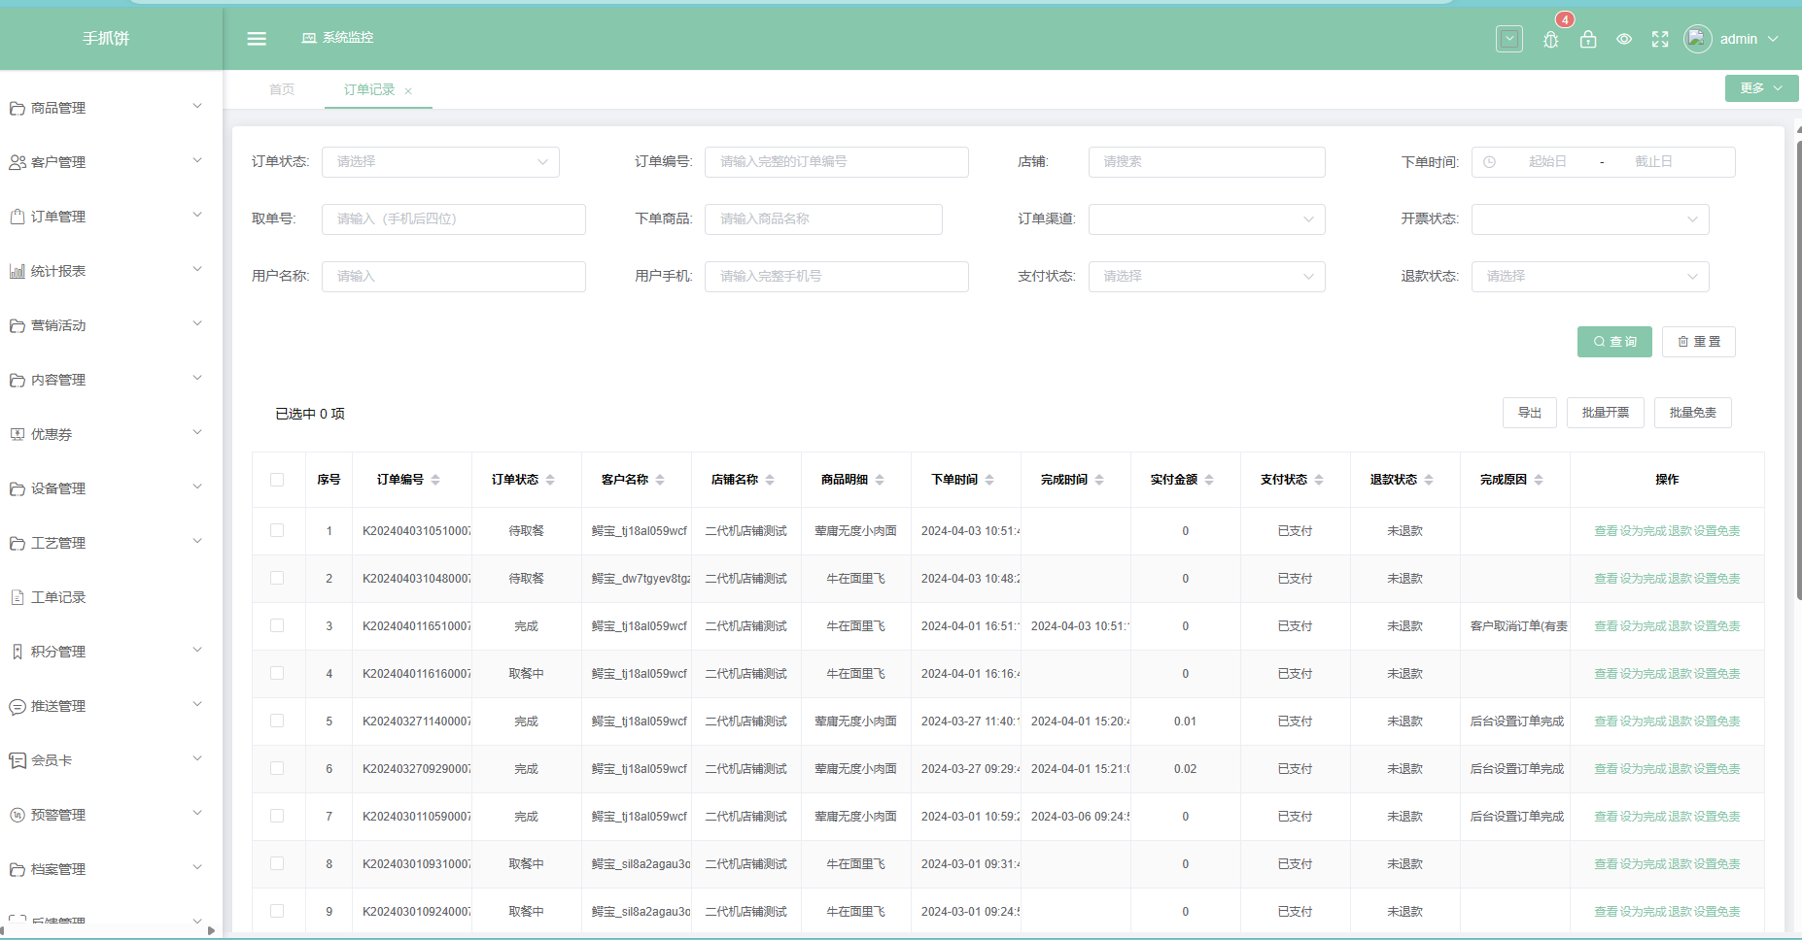
Task: Check the box for order row 2
Action: (277, 578)
